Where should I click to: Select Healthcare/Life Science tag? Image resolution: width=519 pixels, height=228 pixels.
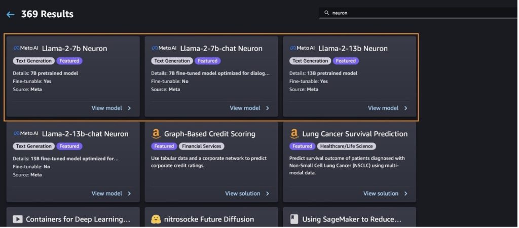[x=346, y=146]
